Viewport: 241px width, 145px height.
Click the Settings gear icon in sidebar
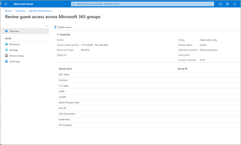pyautogui.click(x=7, y=50)
